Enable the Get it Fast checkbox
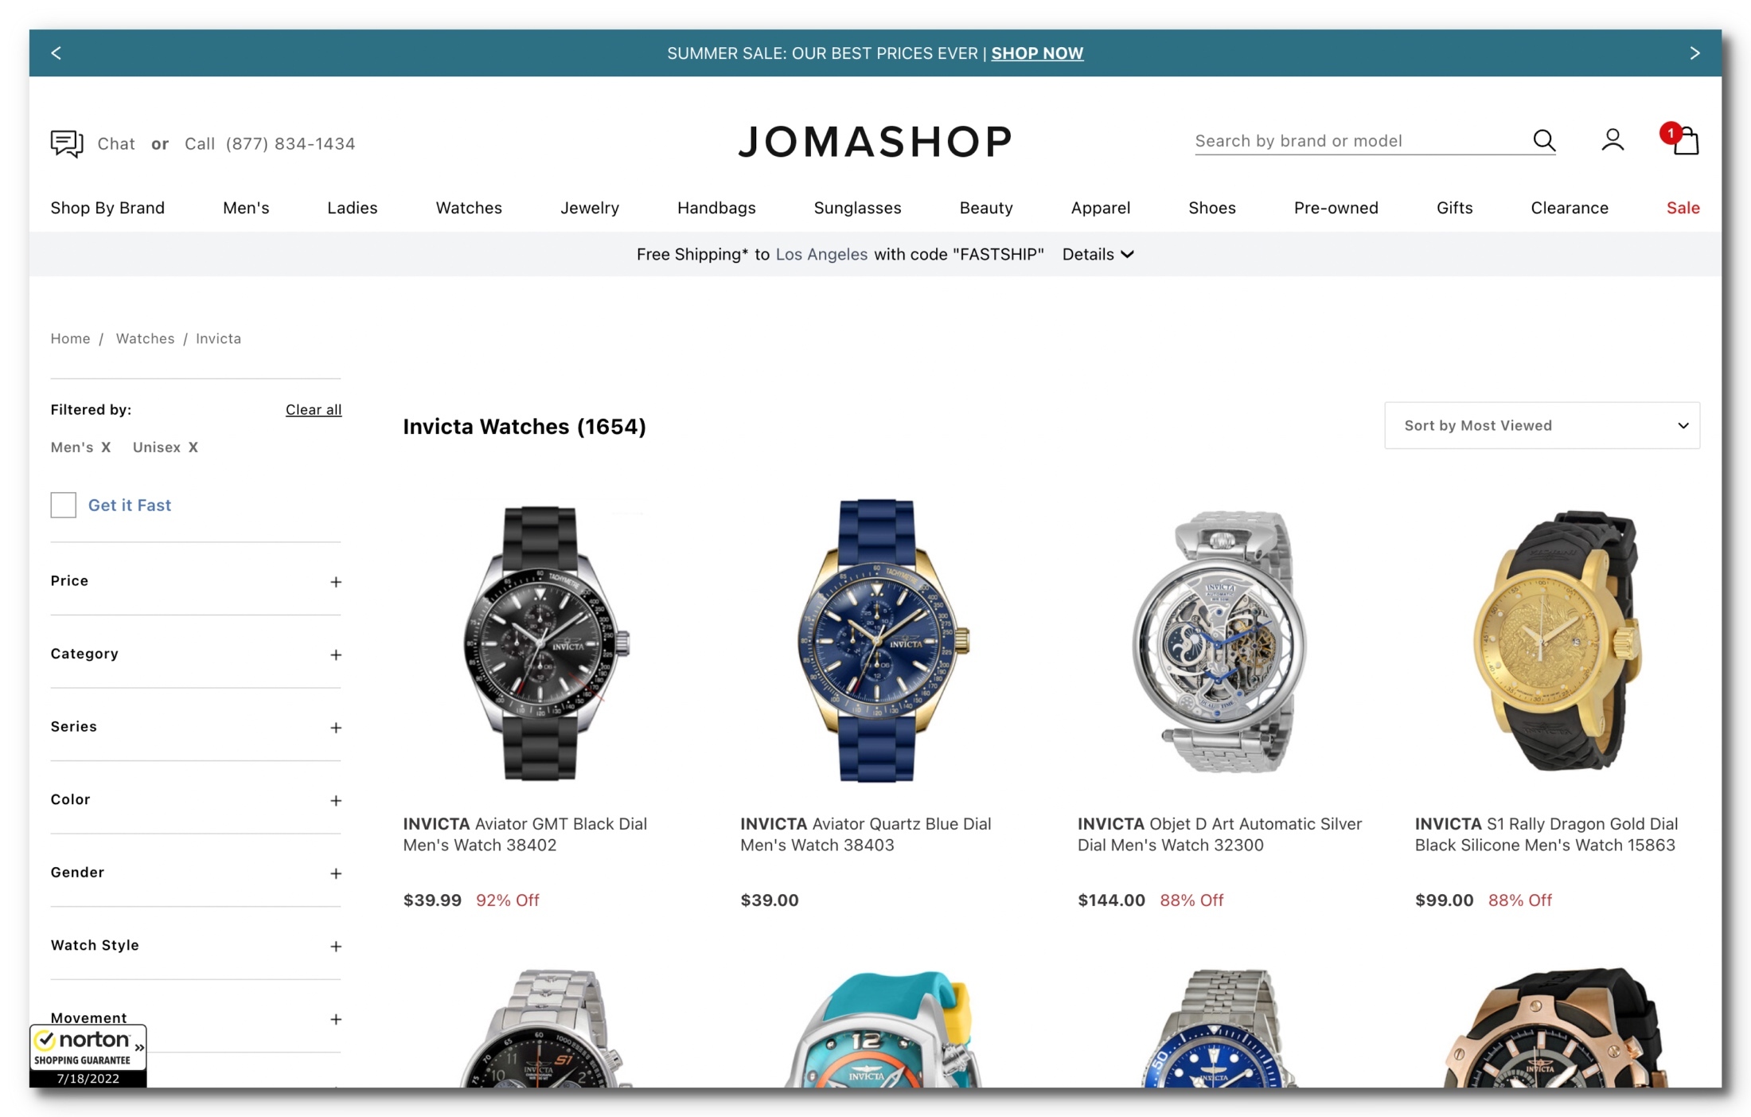The image size is (1751, 1117). (63, 505)
